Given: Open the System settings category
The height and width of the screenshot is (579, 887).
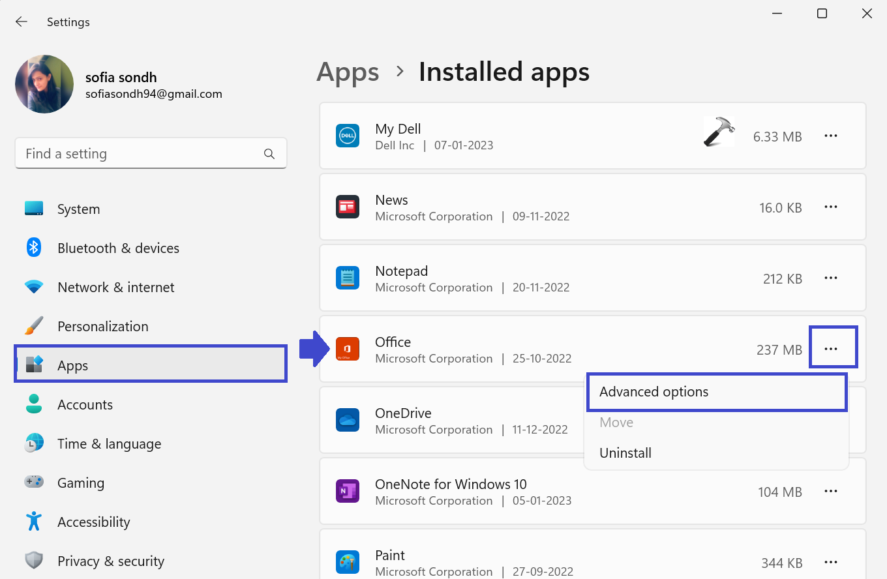Looking at the screenshot, I should 78,209.
